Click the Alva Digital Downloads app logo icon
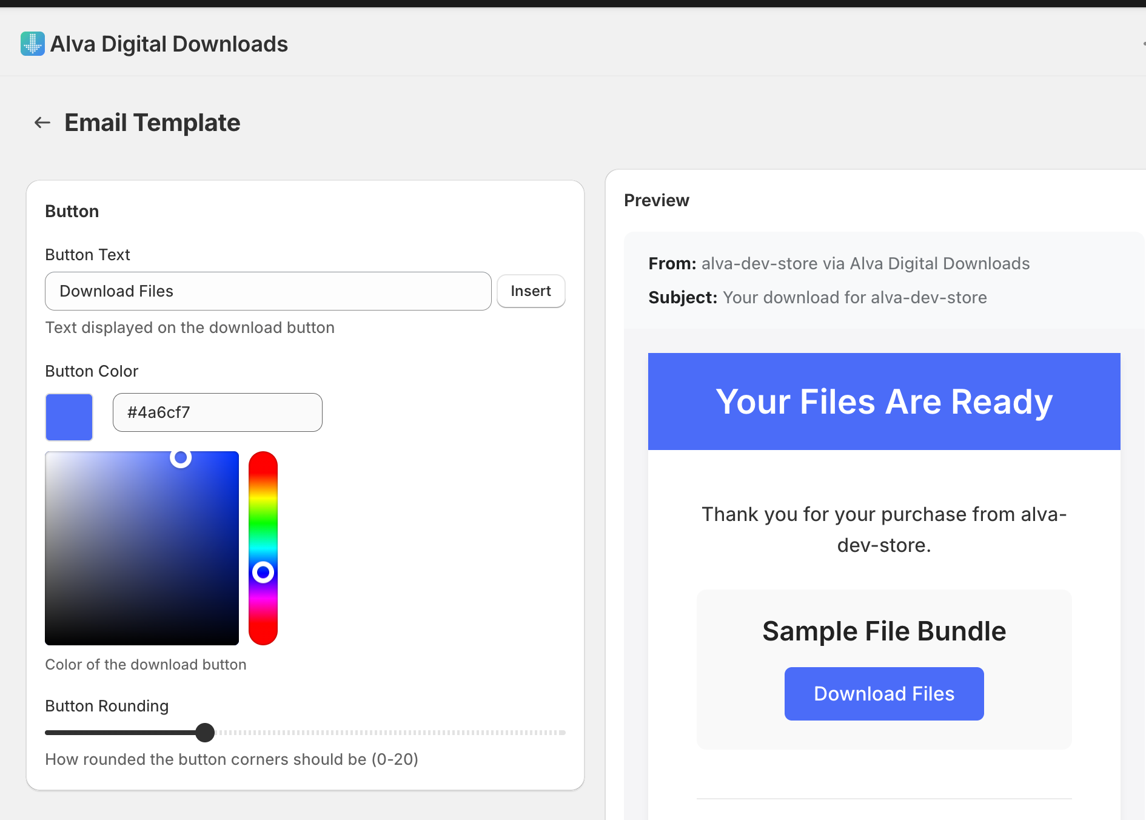Viewport: 1146px width, 820px height. click(33, 44)
